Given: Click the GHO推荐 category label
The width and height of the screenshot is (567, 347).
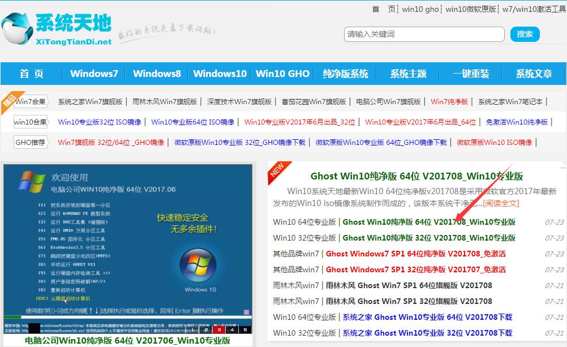Looking at the screenshot, I should tap(31, 142).
